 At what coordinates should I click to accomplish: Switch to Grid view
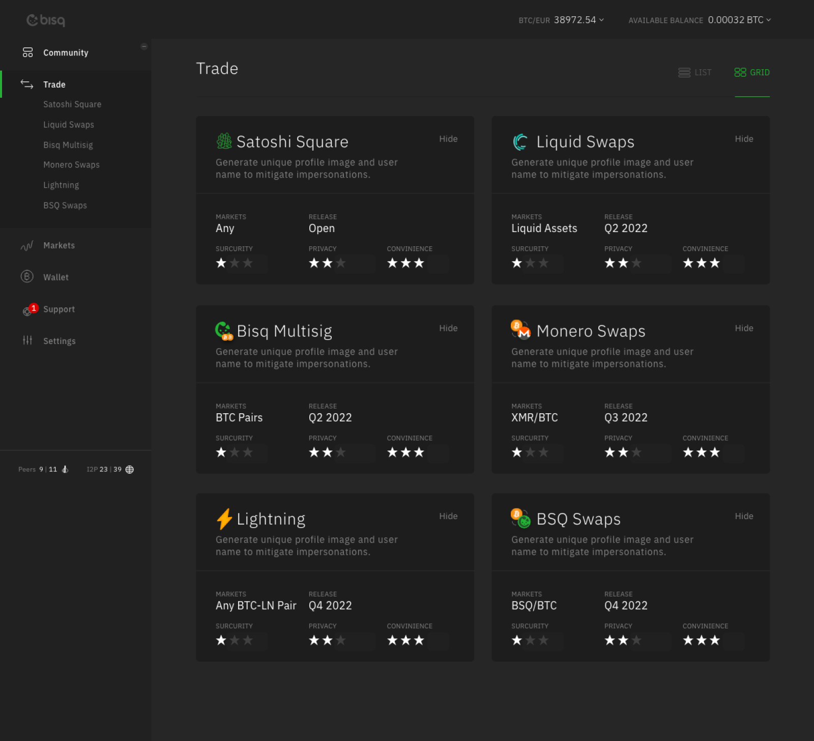coord(752,72)
